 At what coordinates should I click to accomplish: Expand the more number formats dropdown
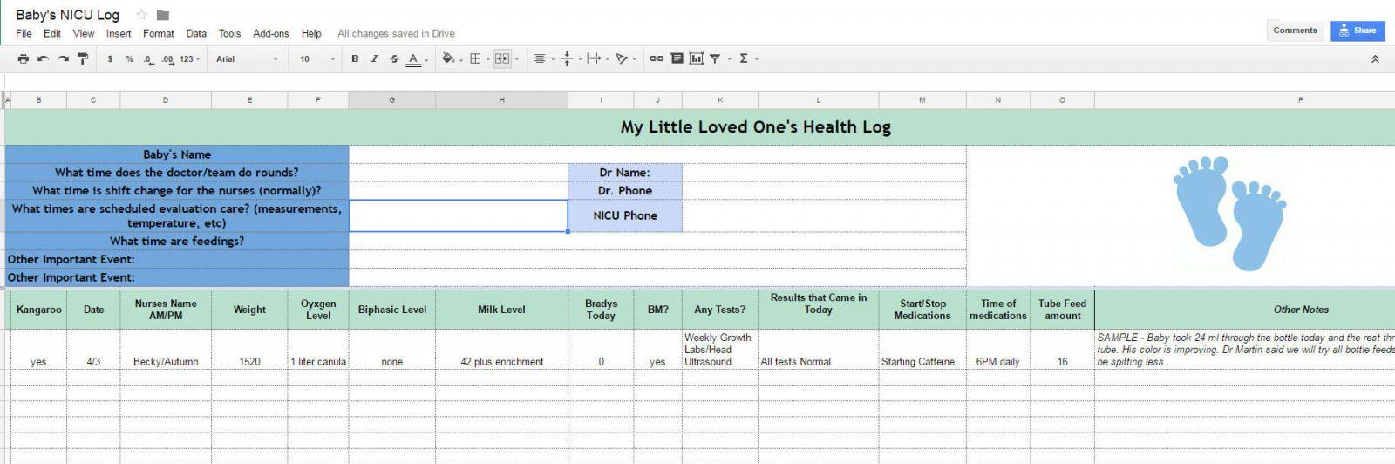[x=189, y=59]
